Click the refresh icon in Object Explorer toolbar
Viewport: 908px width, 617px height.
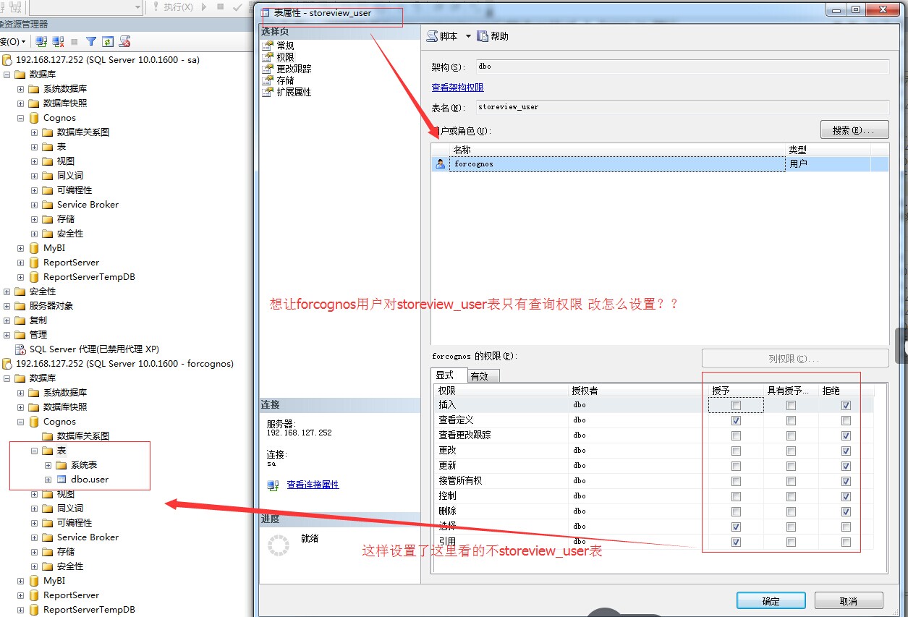pyautogui.click(x=108, y=42)
